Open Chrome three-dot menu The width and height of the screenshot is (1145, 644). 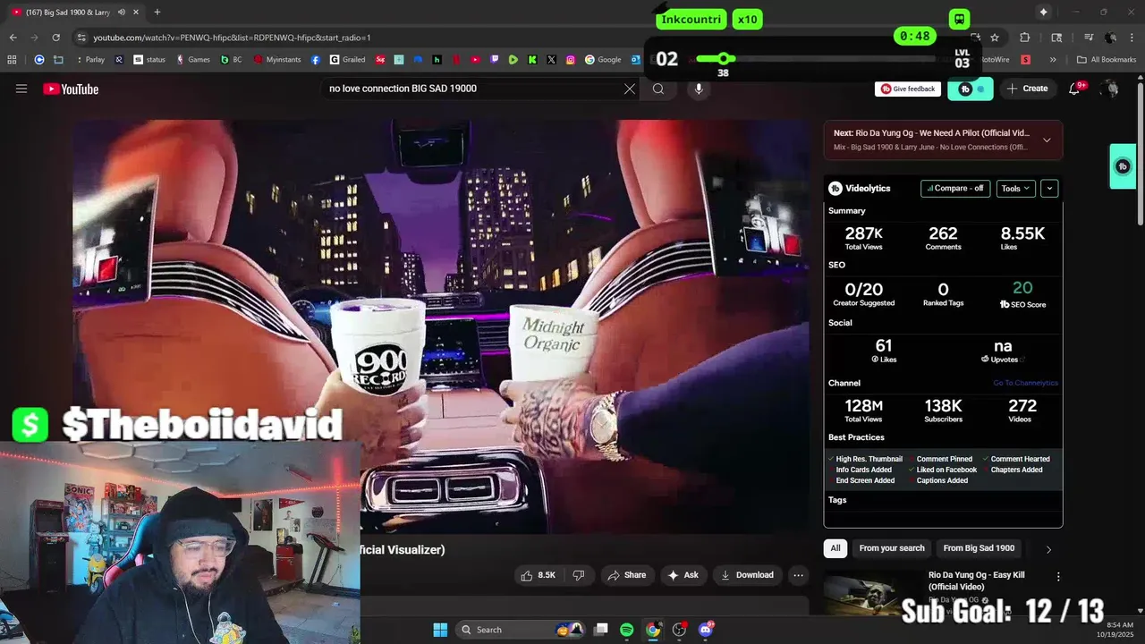pyautogui.click(x=1133, y=38)
